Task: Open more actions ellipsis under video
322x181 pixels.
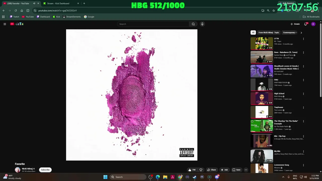Action: tap(246, 170)
